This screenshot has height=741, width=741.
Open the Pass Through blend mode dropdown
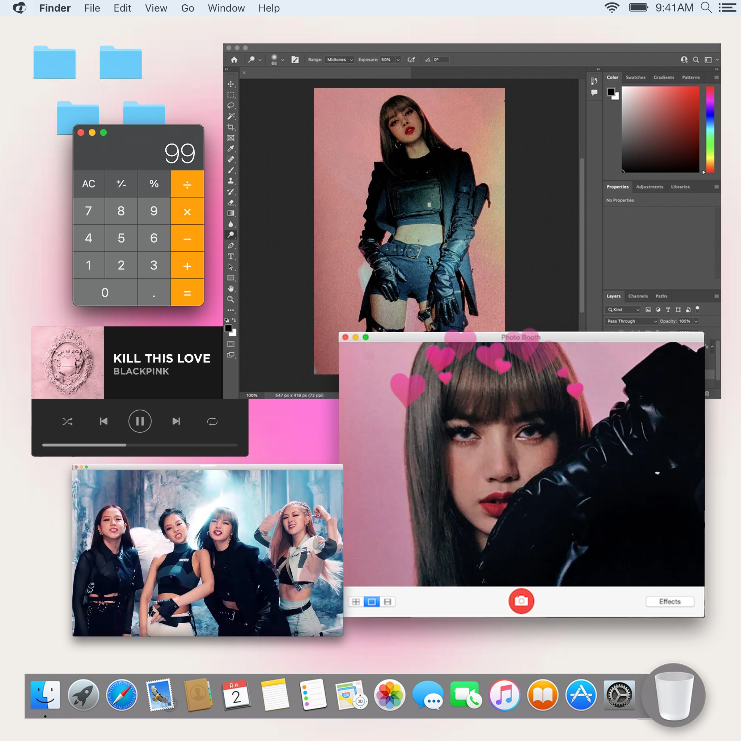coord(631,321)
